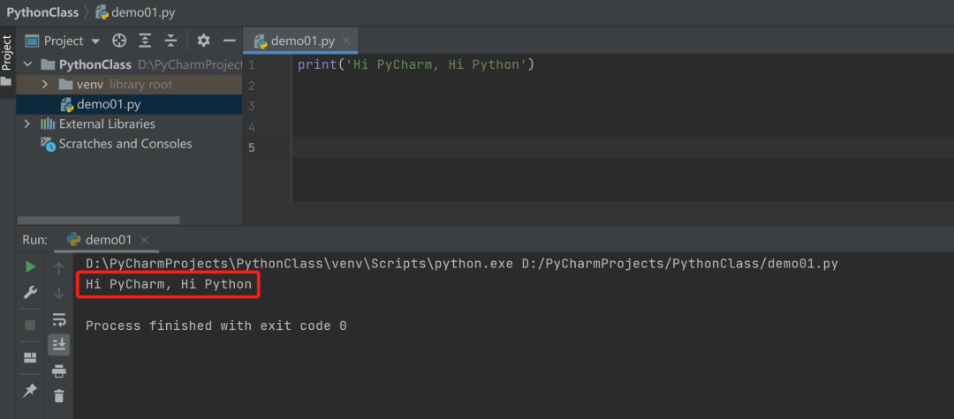Toggle soft-wrap in Run console

click(x=59, y=319)
